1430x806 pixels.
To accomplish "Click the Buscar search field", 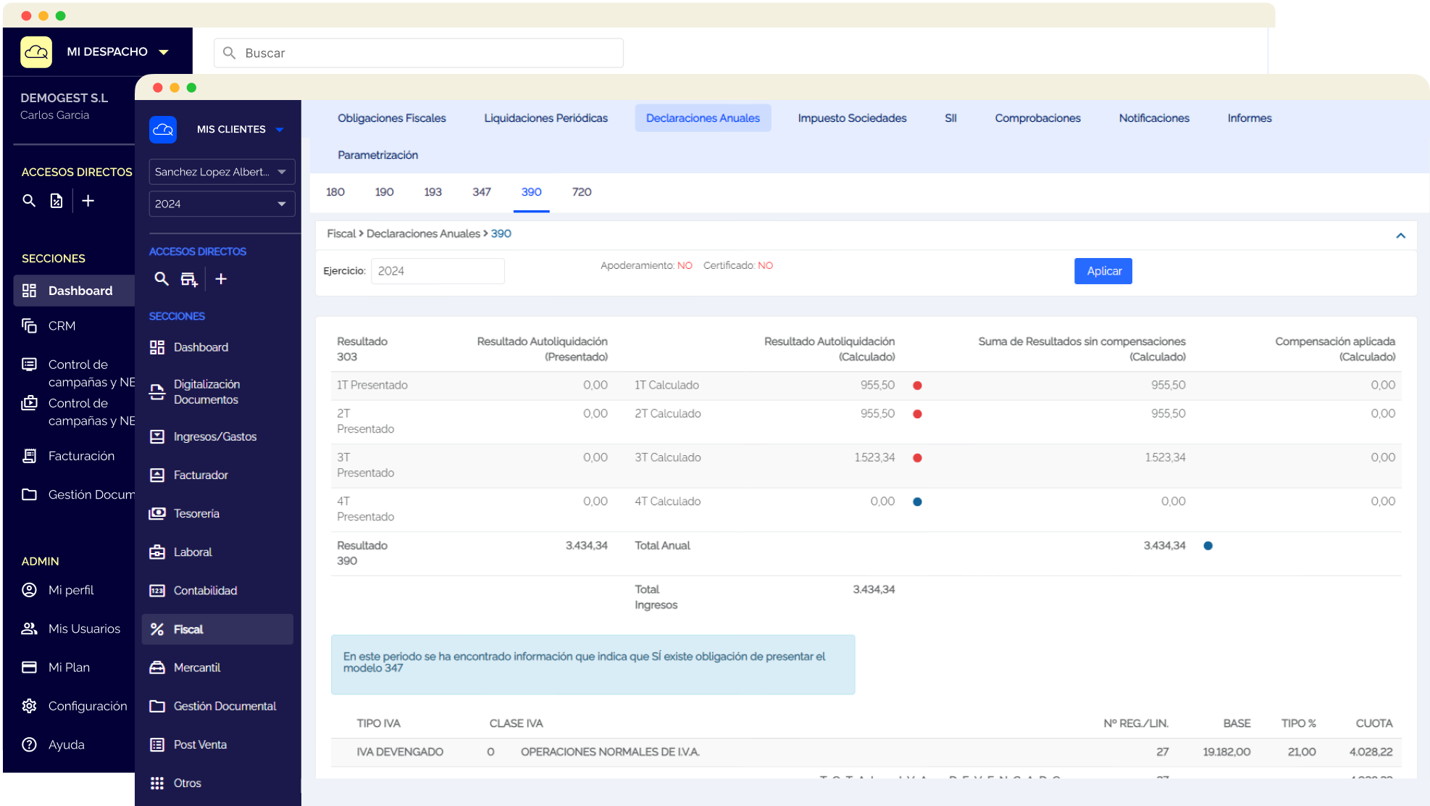I will point(419,53).
